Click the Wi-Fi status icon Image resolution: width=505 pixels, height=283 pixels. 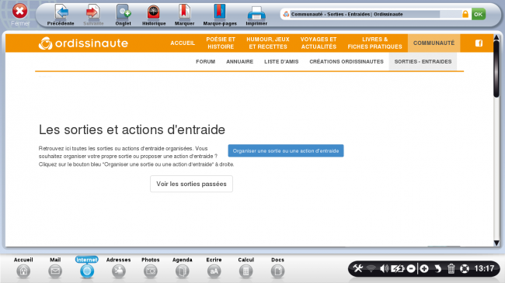click(x=371, y=268)
